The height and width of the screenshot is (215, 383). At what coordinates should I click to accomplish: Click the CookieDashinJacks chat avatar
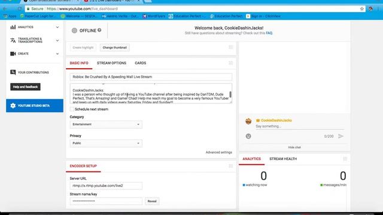point(248,121)
